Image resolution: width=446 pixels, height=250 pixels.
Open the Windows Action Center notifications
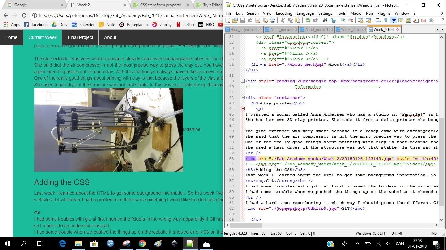point(436,243)
